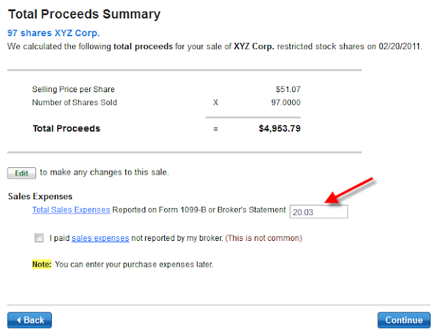Viewport: 436px width, 333px height.
Task: Click the Selling Price per Share label
Action: [x=74, y=90]
